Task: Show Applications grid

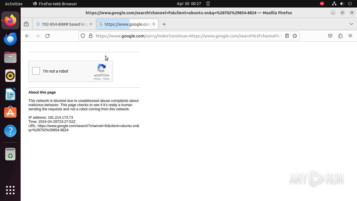Action: [x=10, y=190]
